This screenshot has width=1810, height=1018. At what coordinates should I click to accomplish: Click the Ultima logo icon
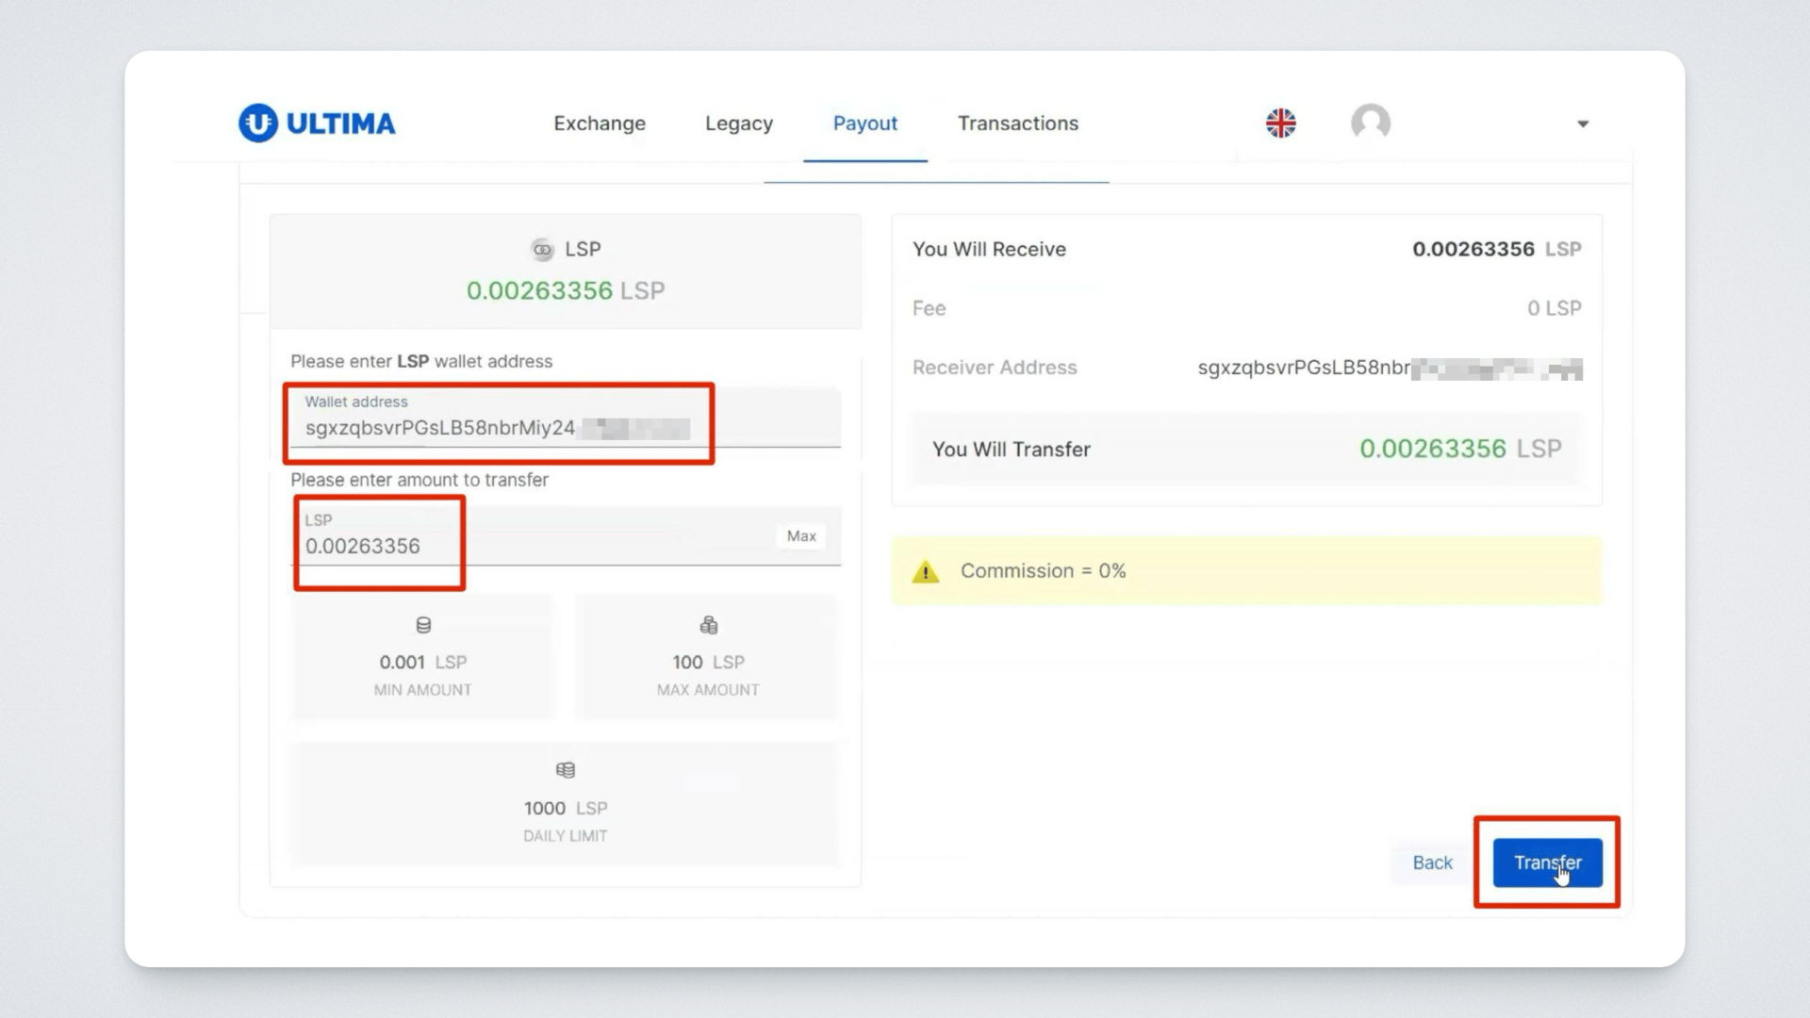[258, 123]
